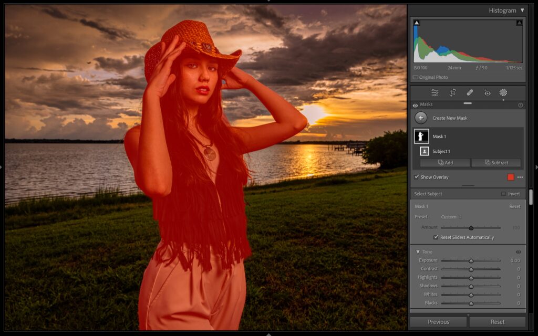Toggle the shadow clipping indicator in histogram
The height and width of the screenshot is (336, 538).
point(417,23)
